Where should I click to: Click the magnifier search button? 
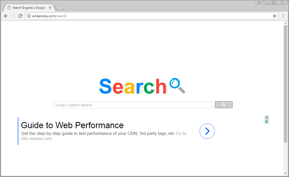click(224, 105)
